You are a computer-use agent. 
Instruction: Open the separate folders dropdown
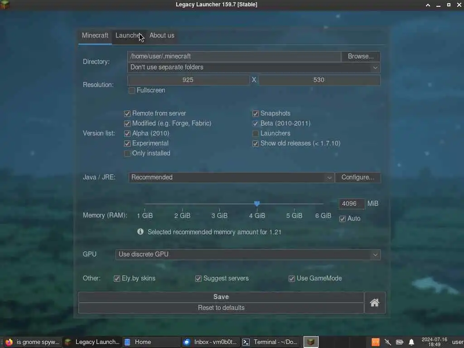click(x=254, y=68)
